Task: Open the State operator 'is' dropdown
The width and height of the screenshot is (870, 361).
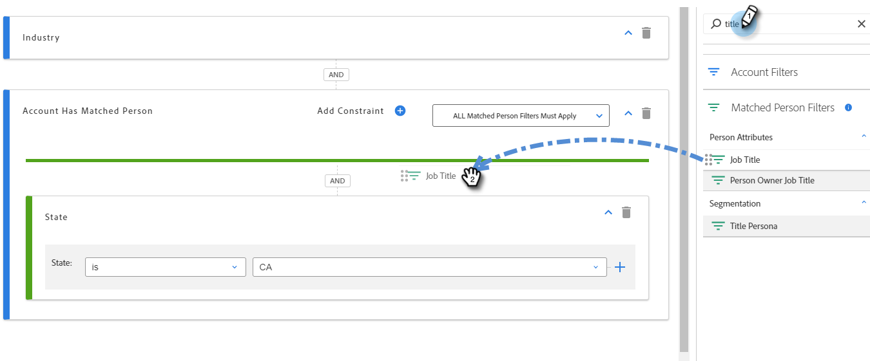Action: [165, 267]
